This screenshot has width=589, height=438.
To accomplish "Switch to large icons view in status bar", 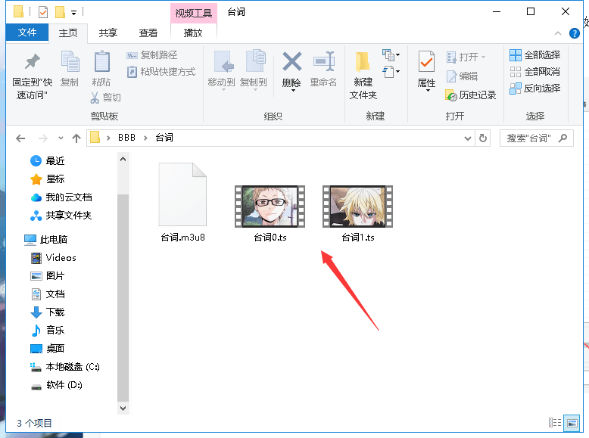I will 572,423.
